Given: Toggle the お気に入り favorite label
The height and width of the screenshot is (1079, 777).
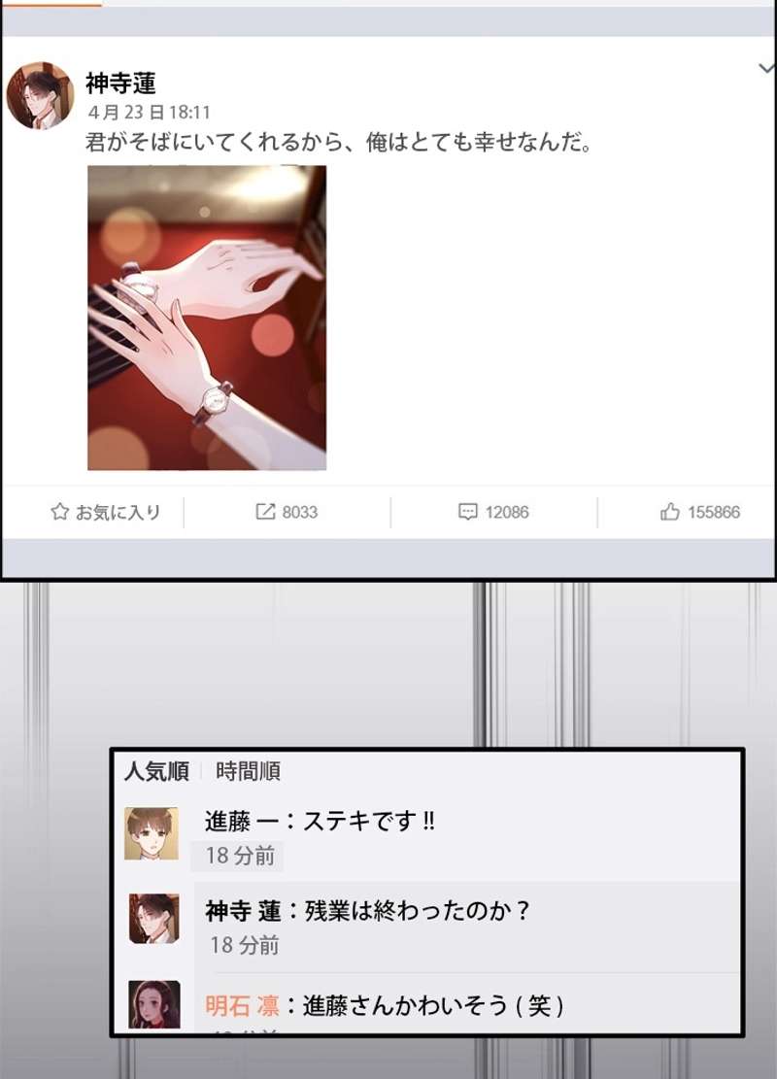Looking at the screenshot, I should pos(118,512).
